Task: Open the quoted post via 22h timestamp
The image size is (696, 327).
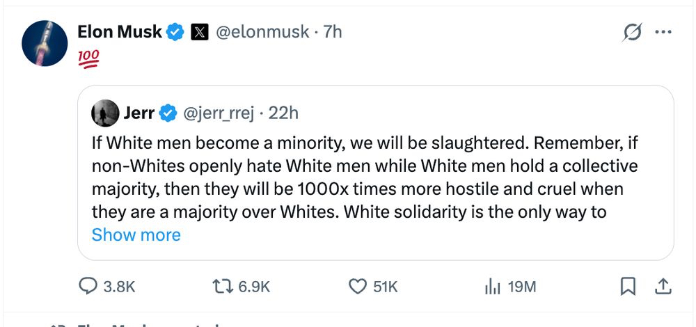Action: tap(283, 112)
